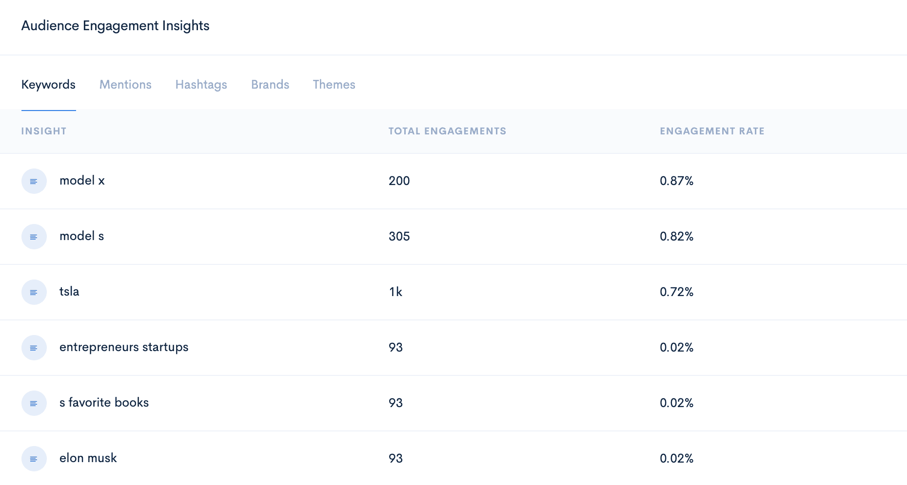Click the icon beside s favorite books
907x485 pixels.
coord(34,403)
